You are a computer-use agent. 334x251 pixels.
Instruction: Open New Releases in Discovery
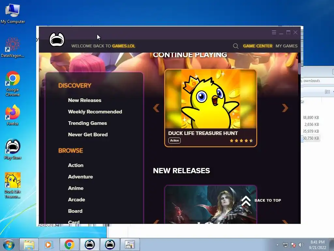tap(84, 100)
